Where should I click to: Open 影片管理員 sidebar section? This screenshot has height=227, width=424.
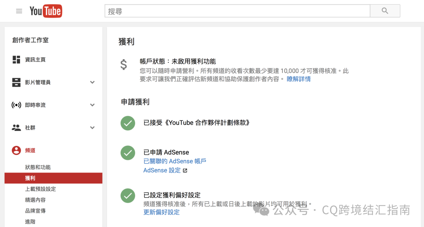[38, 82]
